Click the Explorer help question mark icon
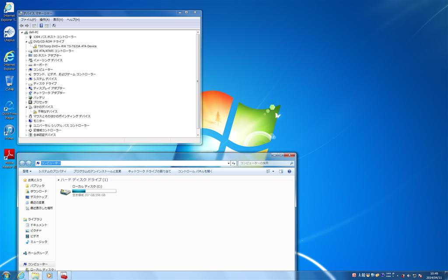Image resolution: width=448 pixels, height=280 pixels. (290, 171)
